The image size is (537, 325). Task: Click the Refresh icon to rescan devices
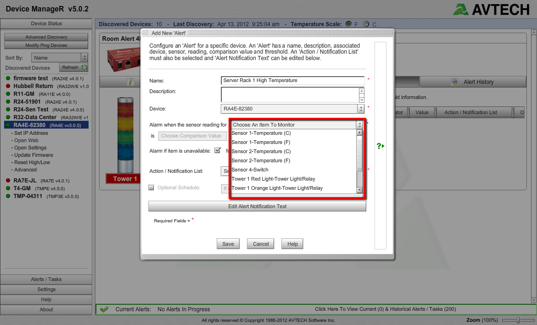(x=84, y=67)
